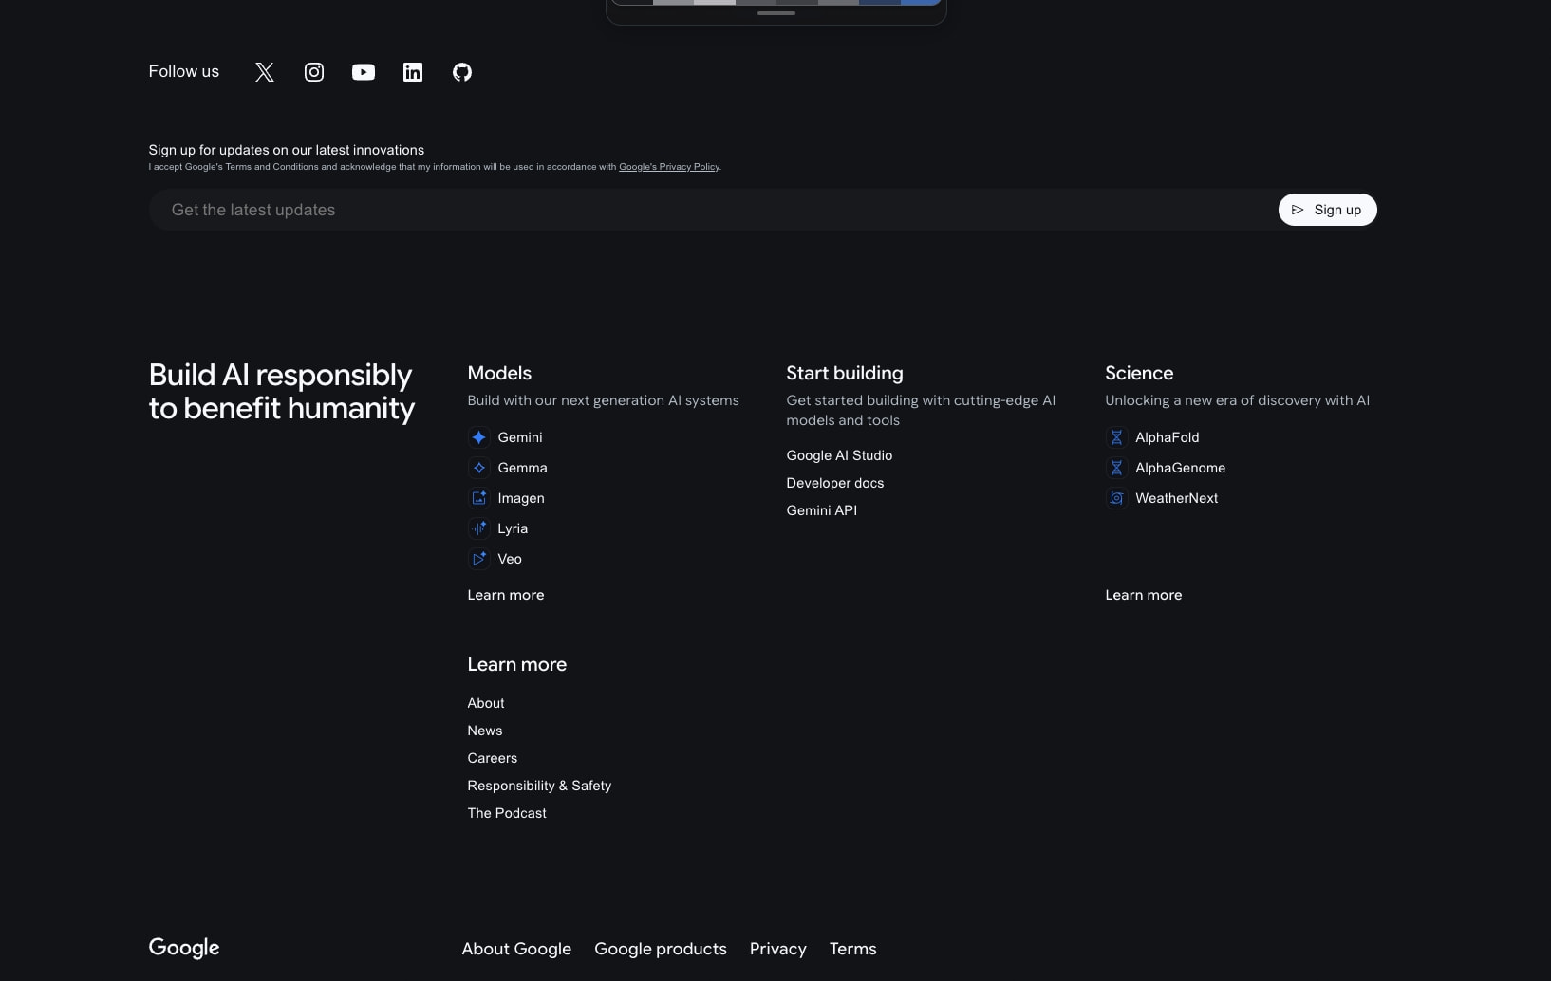Click the Follow us label
Screen dimensions: 1551x981
[x=184, y=71]
